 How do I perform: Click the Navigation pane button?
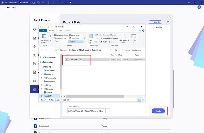click(44, 39)
